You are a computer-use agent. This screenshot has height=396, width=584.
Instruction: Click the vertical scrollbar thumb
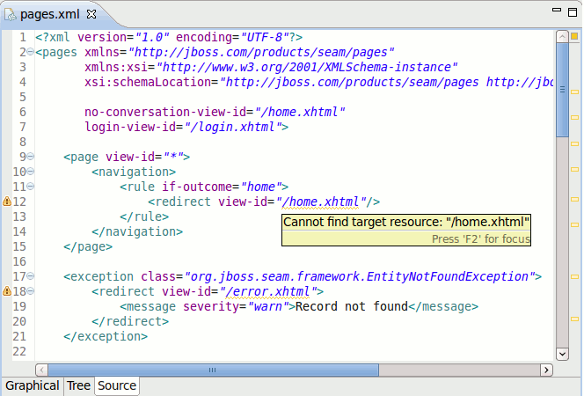(x=562, y=90)
